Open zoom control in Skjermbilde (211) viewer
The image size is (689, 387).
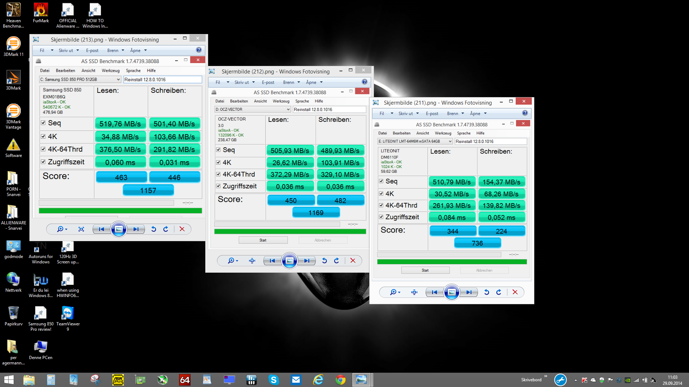(395, 292)
